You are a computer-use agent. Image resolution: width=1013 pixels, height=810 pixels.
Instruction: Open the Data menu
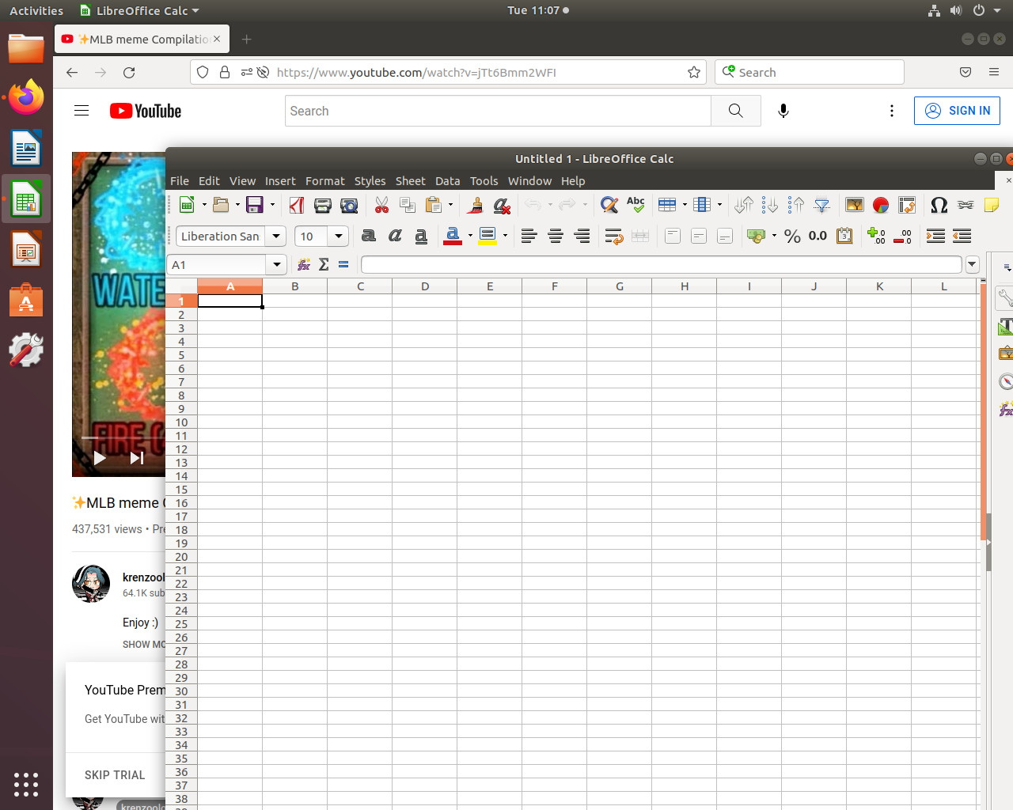tap(447, 181)
